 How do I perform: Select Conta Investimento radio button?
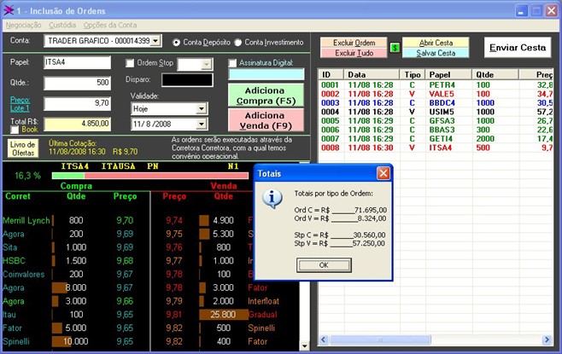(238, 43)
